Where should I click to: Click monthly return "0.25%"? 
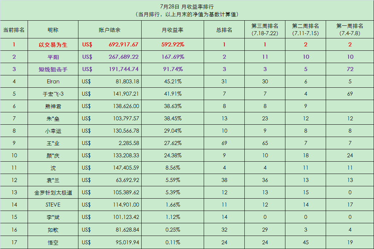click(x=173, y=230)
